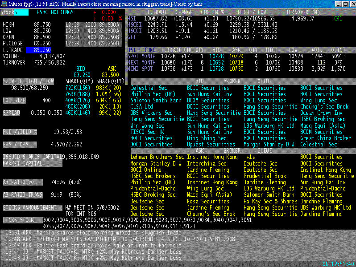Click the ISSUED SHARES CAPITAL label
The height and width of the screenshot is (267, 356).
[x=33, y=157]
